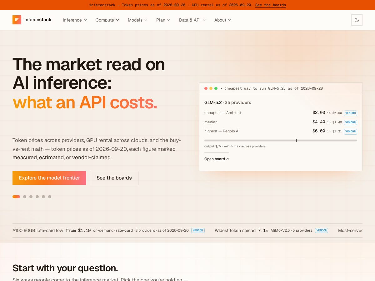Select the sixth carousel dot
The height and width of the screenshot is (281, 375).
[50, 197]
